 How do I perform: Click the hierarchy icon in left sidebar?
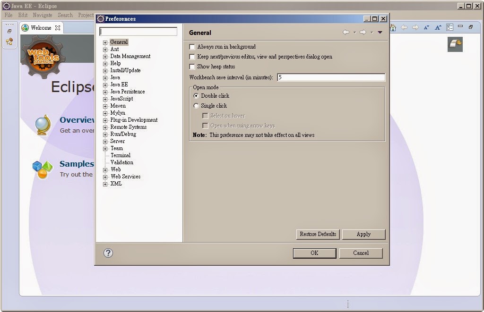(x=9, y=42)
